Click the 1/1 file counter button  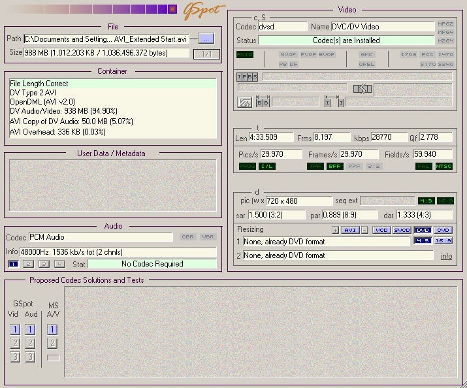pyautogui.click(x=206, y=54)
